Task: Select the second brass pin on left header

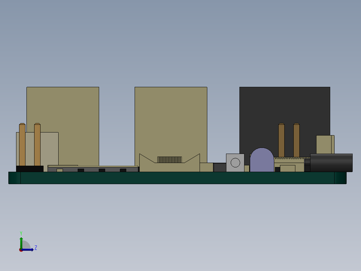Action: (x=37, y=145)
